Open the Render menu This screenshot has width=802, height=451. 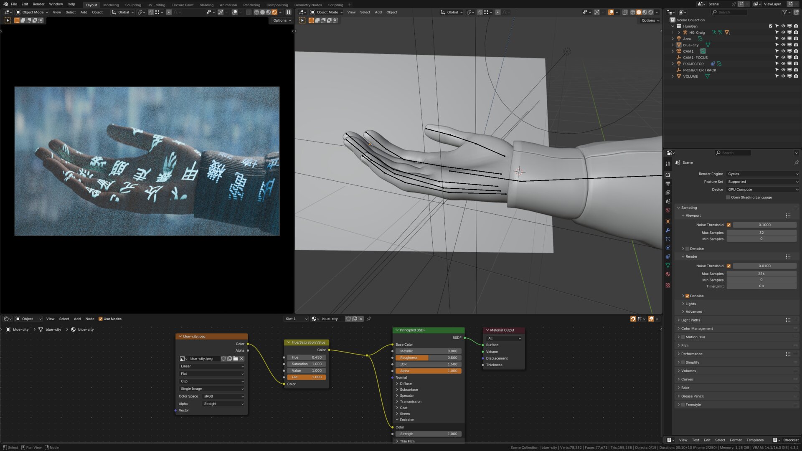click(x=38, y=4)
